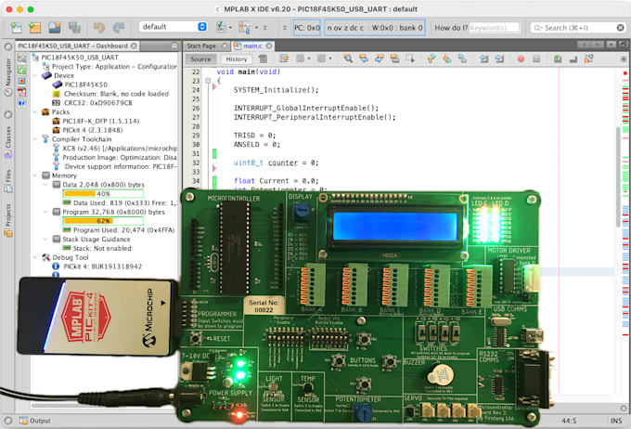Open the Files side panel

coord(8,180)
